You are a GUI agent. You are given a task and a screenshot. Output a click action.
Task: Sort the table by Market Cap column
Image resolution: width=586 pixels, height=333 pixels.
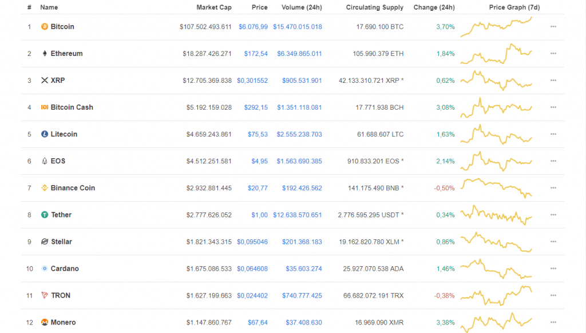tap(214, 7)
